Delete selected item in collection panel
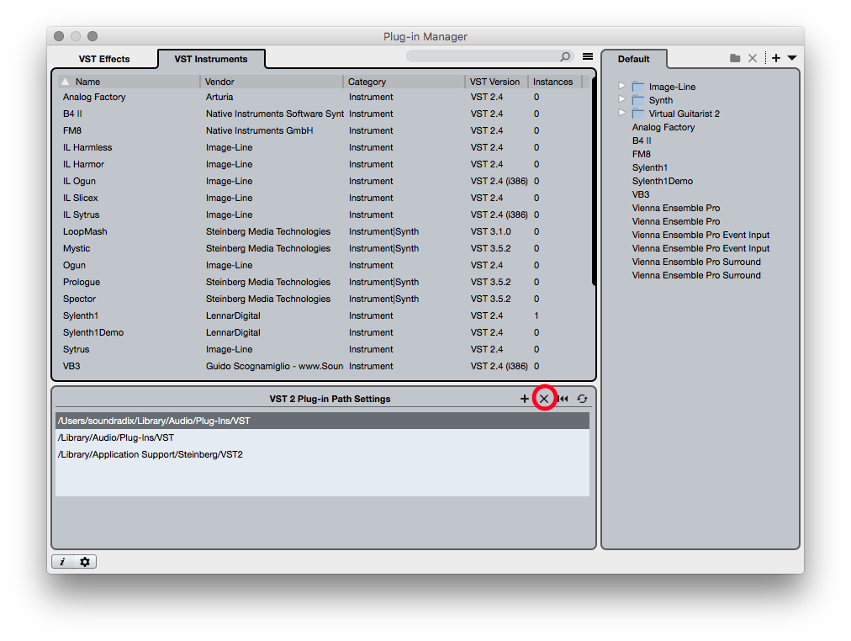This screenshot has height=641, width=851. 753,58
